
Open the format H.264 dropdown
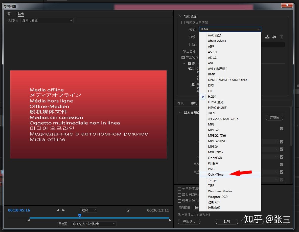coord(230,29)
